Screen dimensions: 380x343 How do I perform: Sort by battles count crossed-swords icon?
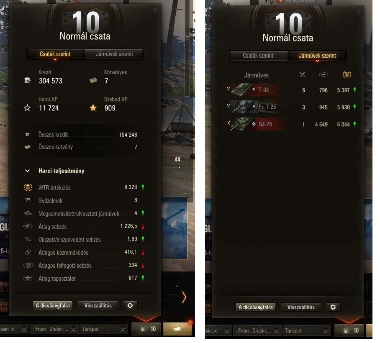tap(302, 75)
